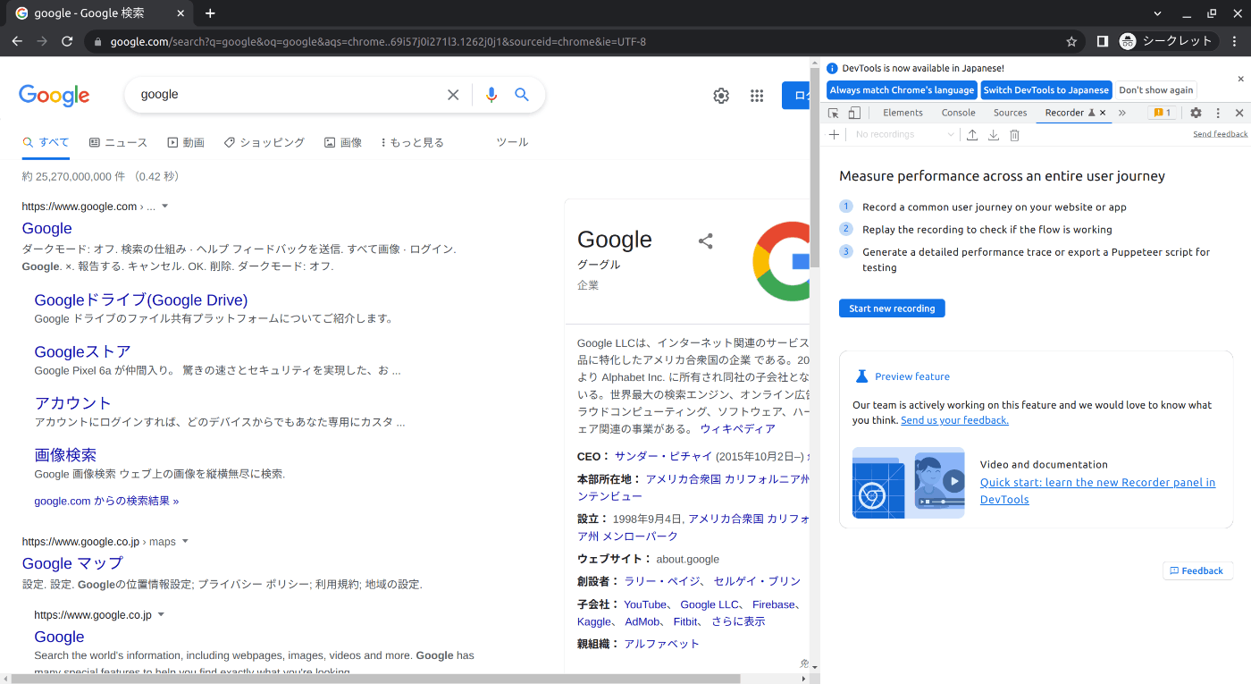Open the Chrome three-dot menu
The height and width of the screenshot is (684, 1251).
click(1232, 41)
